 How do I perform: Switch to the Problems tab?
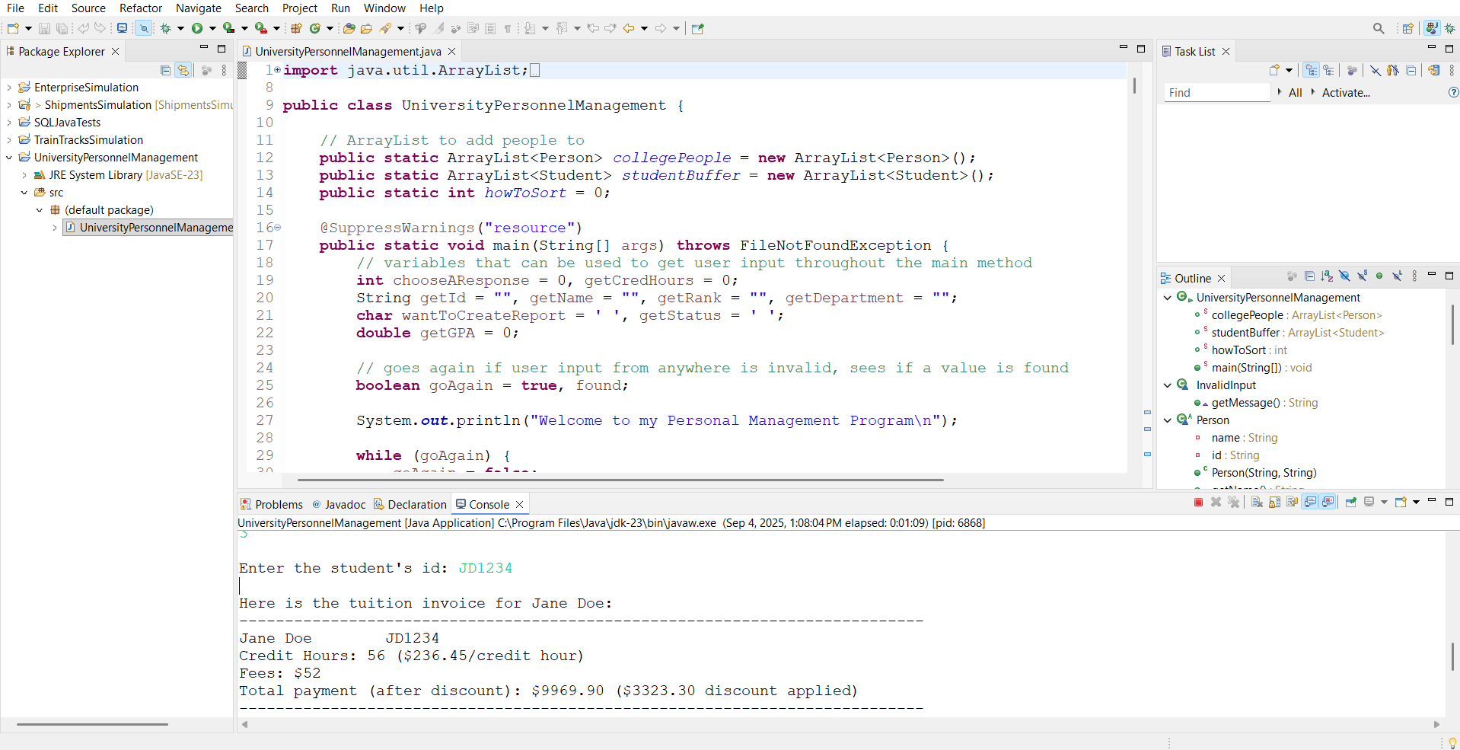[278, 503]
